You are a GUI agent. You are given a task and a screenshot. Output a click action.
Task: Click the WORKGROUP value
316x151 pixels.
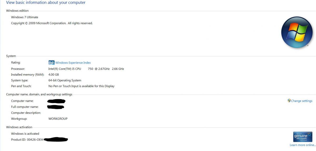coord(58,119)
